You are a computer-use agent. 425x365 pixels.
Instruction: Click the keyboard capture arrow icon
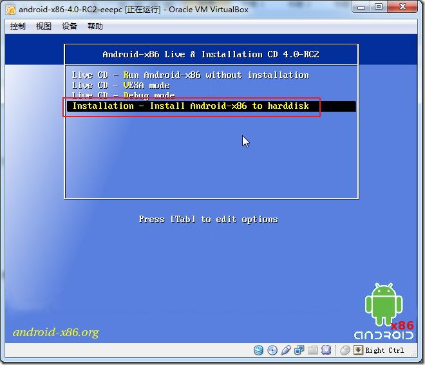point(358,350)
